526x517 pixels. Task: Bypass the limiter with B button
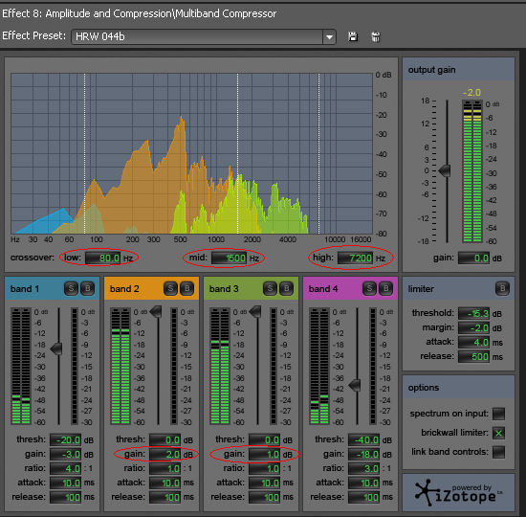click(x=502, y=288)
